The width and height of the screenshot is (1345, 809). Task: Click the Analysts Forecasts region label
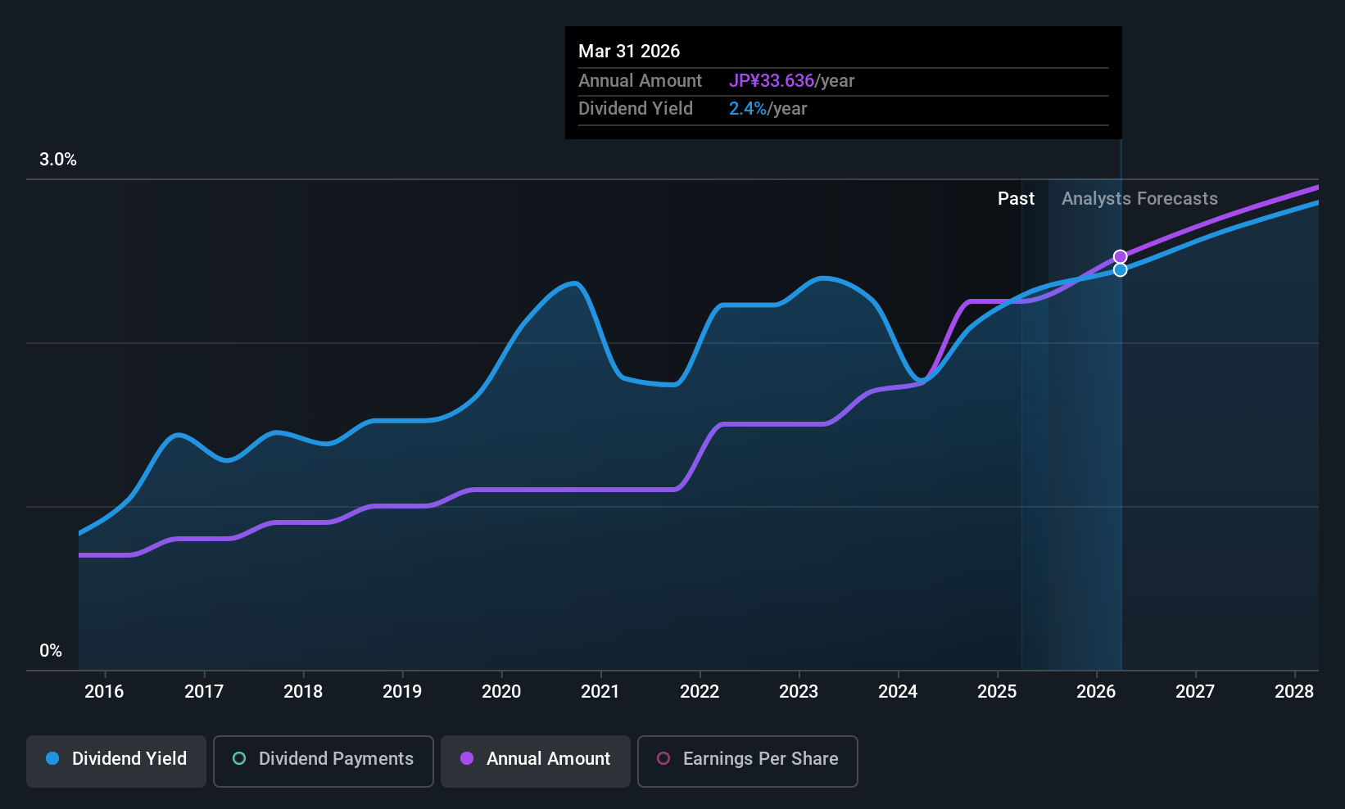point(1139,199)
